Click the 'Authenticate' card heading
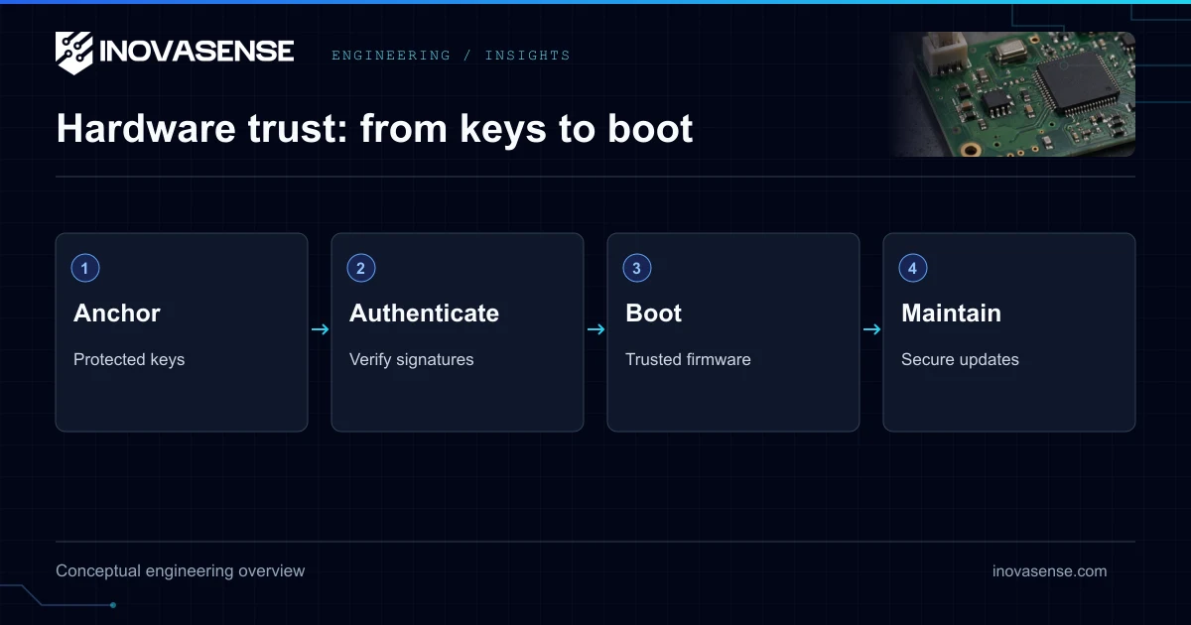This screenshot has height=625, width=1191. click(x=425, y=313)
